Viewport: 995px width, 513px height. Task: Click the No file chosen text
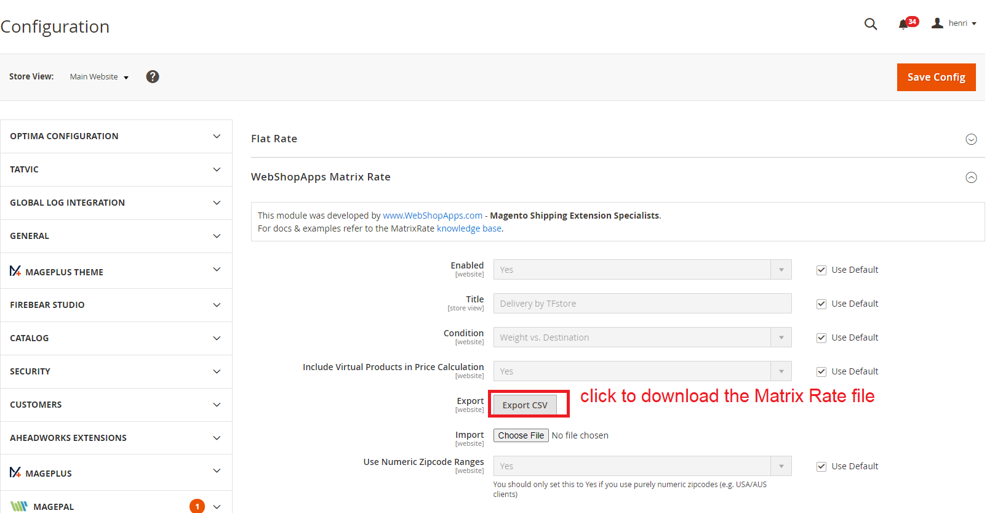tap(580, 435)
